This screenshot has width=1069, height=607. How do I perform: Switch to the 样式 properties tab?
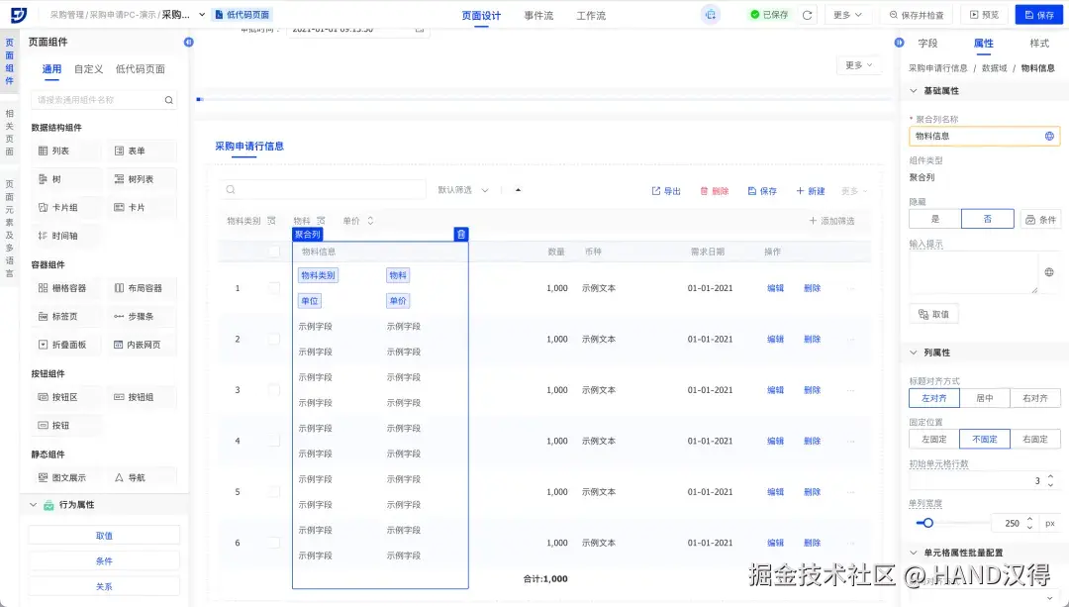click(x=1038, y=43)
